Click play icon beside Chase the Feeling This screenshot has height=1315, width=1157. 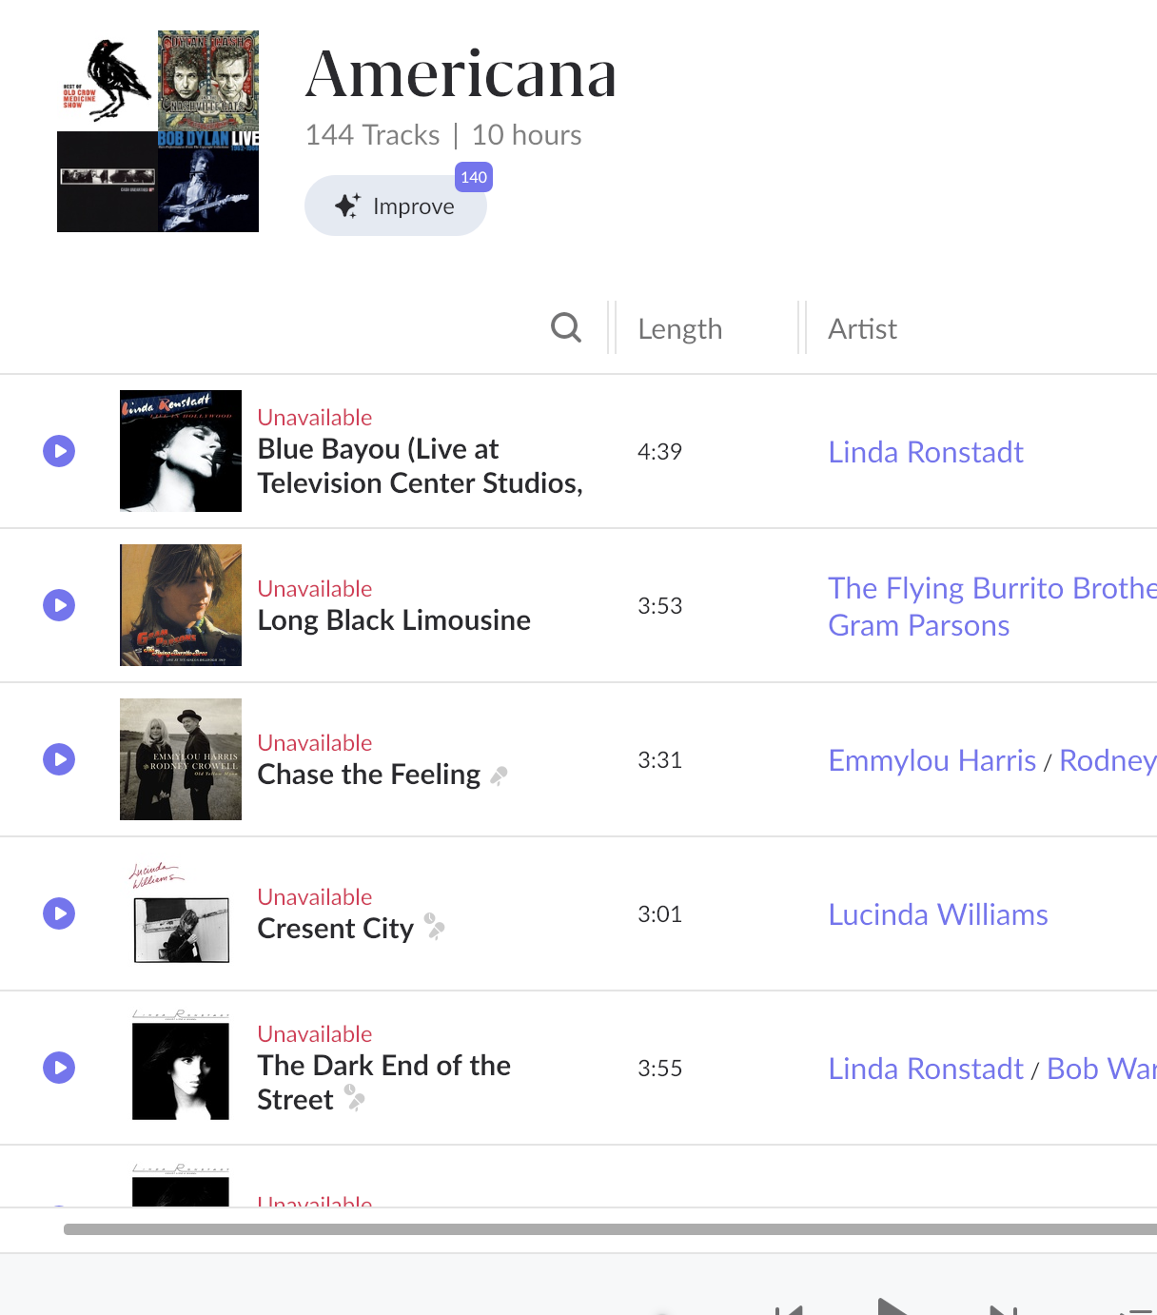pos(59,759)
